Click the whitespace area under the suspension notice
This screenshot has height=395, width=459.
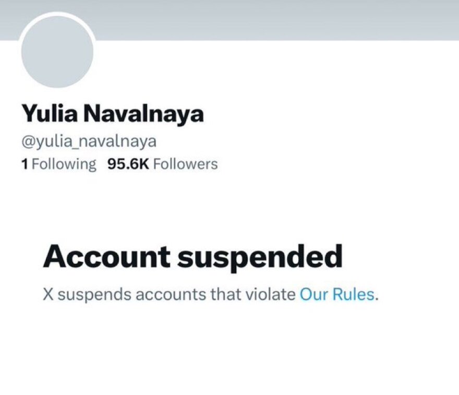(229, 350)
